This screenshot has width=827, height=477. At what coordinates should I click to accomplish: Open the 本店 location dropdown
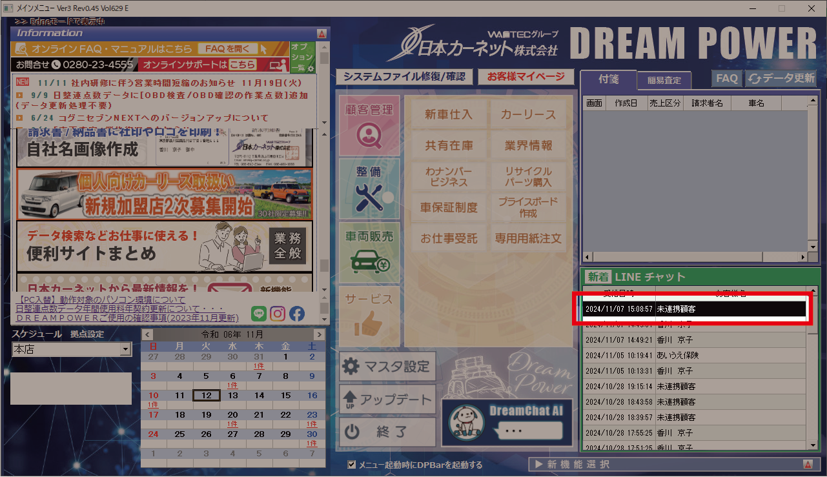(126, 349)
